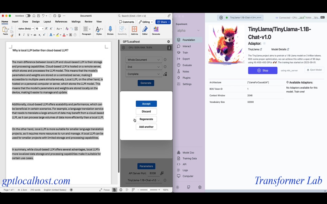
Task: Click the Print icon in Word's title bar
Action: coord(55,16)
